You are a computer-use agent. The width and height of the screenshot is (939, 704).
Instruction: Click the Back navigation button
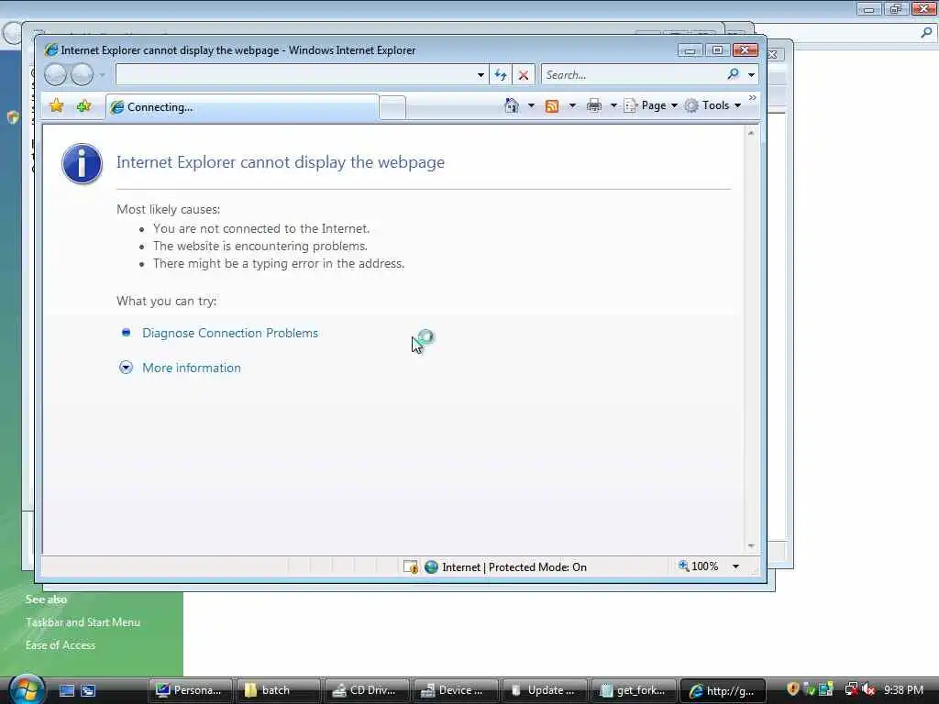point(55,75)
